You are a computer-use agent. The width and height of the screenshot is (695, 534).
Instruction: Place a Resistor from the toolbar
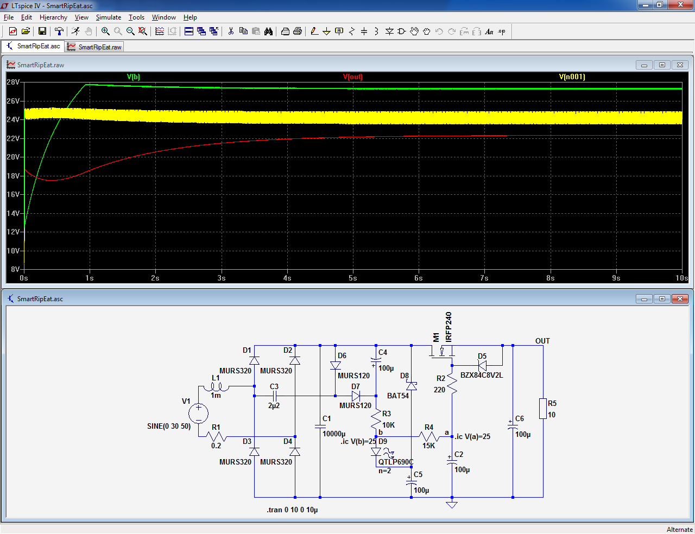(x=352, y=31)
